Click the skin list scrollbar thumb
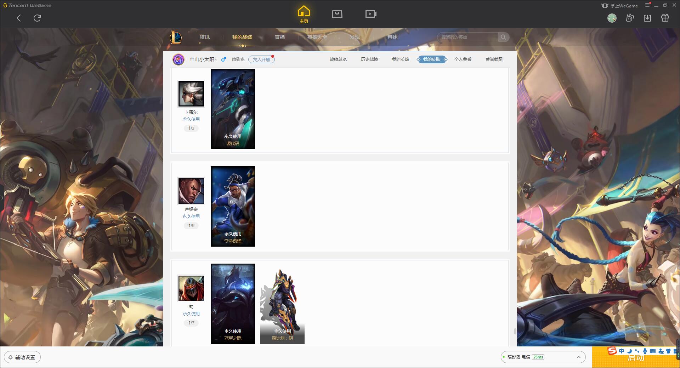The height and width of the screenshot is (368, 680). click(515, 331)
